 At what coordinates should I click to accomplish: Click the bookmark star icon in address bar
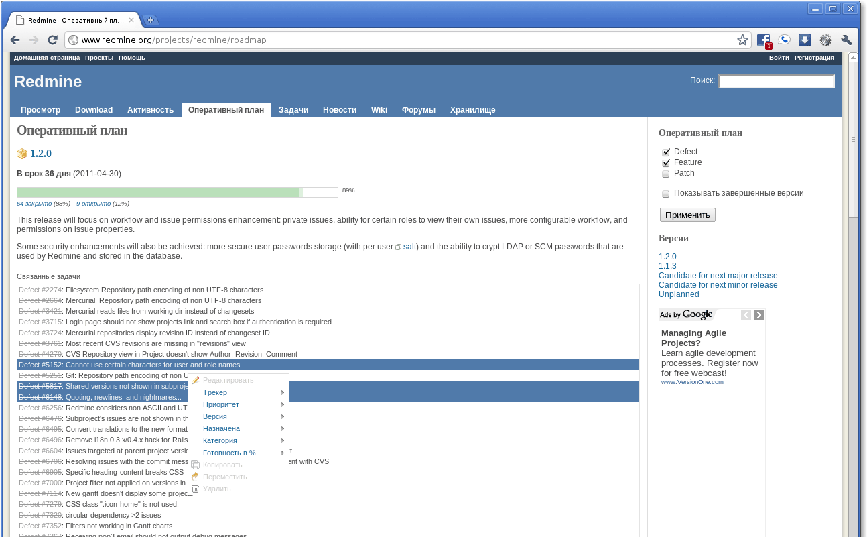pyautogui.click(x=742, y=40)
